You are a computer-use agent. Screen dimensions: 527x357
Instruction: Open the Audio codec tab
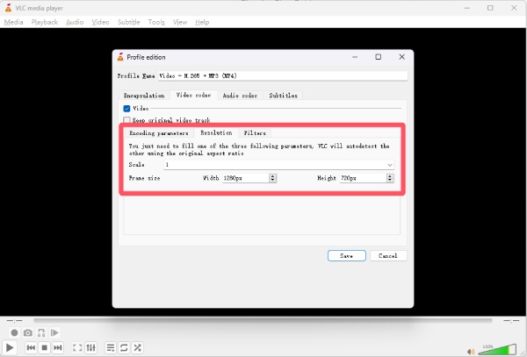click(240, 96)
